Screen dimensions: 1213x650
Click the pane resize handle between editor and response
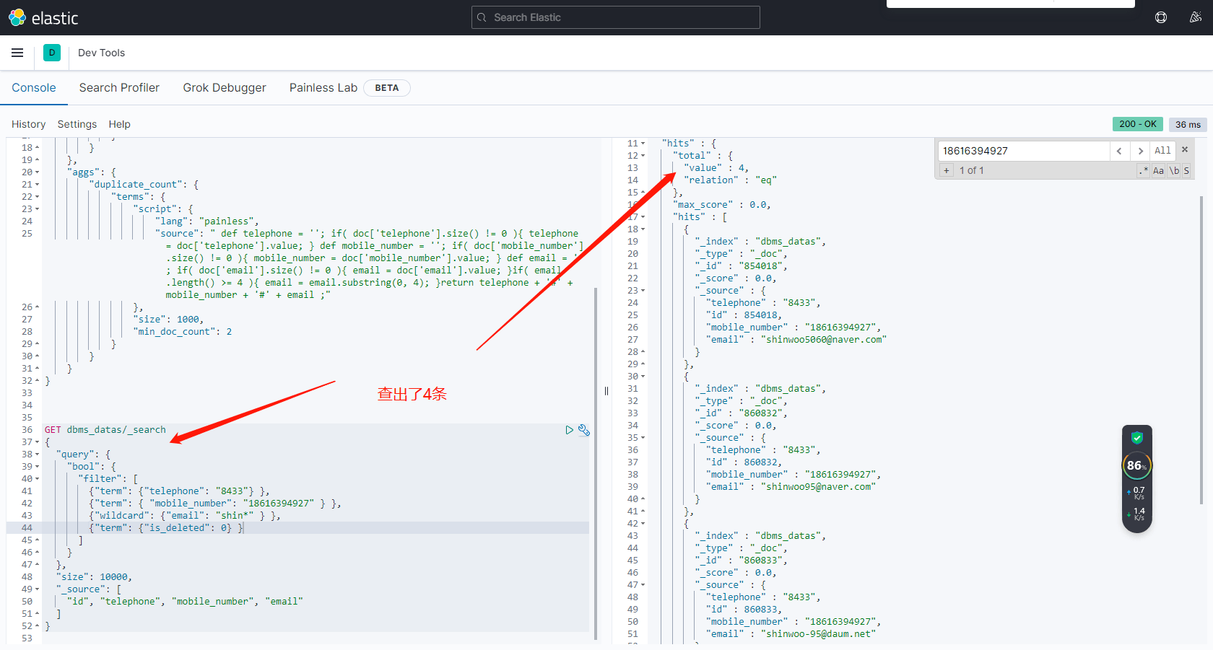click(x=606, y=391)
